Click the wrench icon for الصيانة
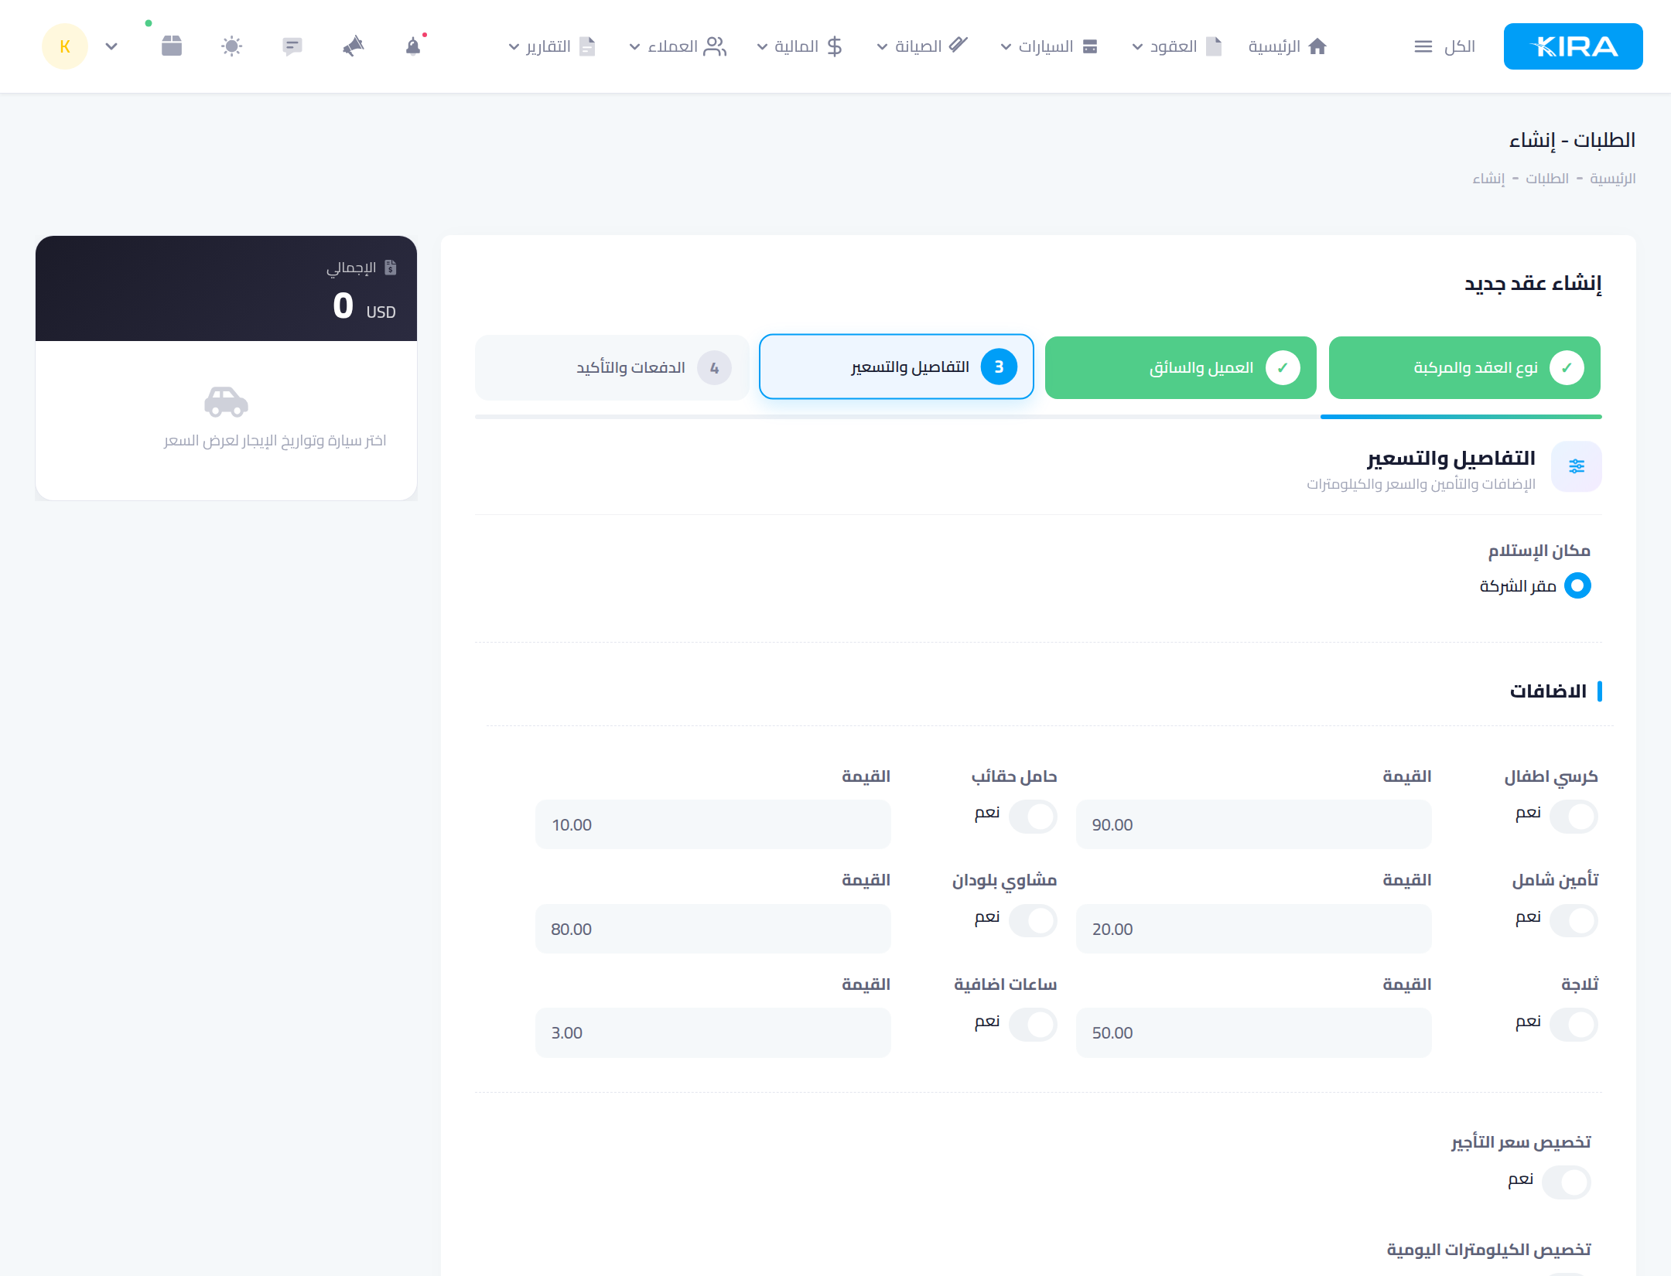The height and width of the screenshot is (1276, 1671). click(x=959, y=45)
